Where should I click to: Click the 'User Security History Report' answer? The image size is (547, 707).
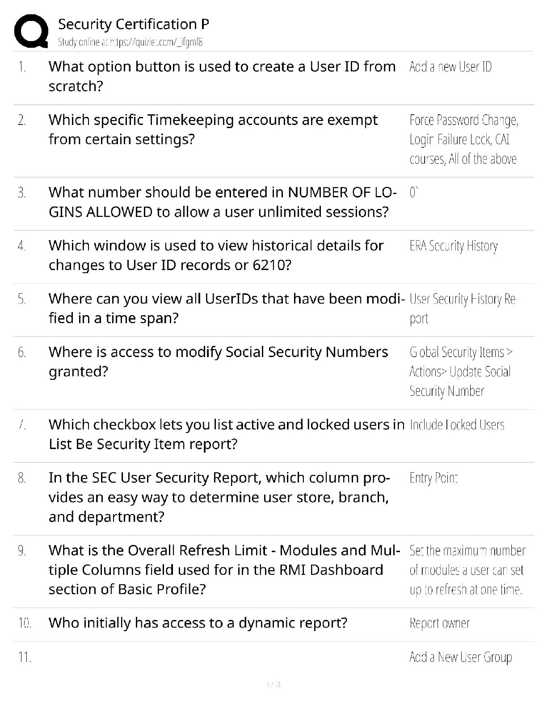463,308
